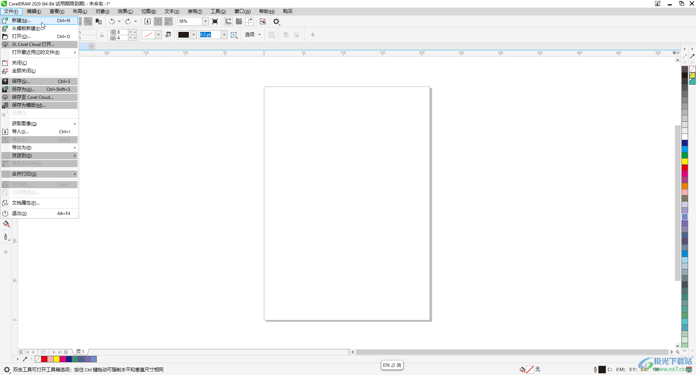Screen dimensions: 696x375
Task: Click the eyedropper in document palette
Action: coord(25,359)
